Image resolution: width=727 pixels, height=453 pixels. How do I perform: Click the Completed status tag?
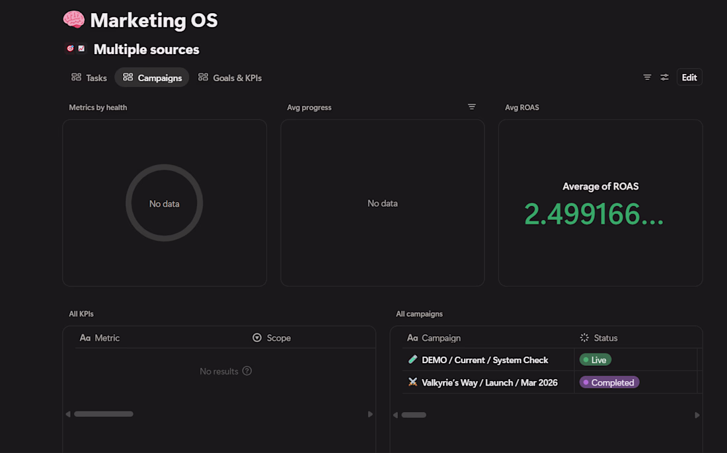tap(609, 382)
